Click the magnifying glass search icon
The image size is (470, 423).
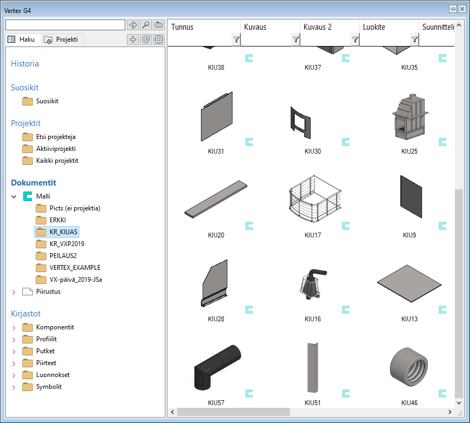146,25
